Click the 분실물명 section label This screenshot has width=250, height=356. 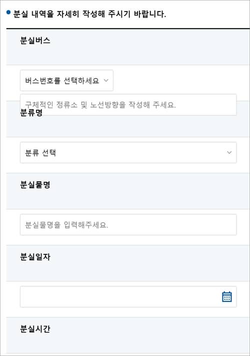click(x=35, y=185)
